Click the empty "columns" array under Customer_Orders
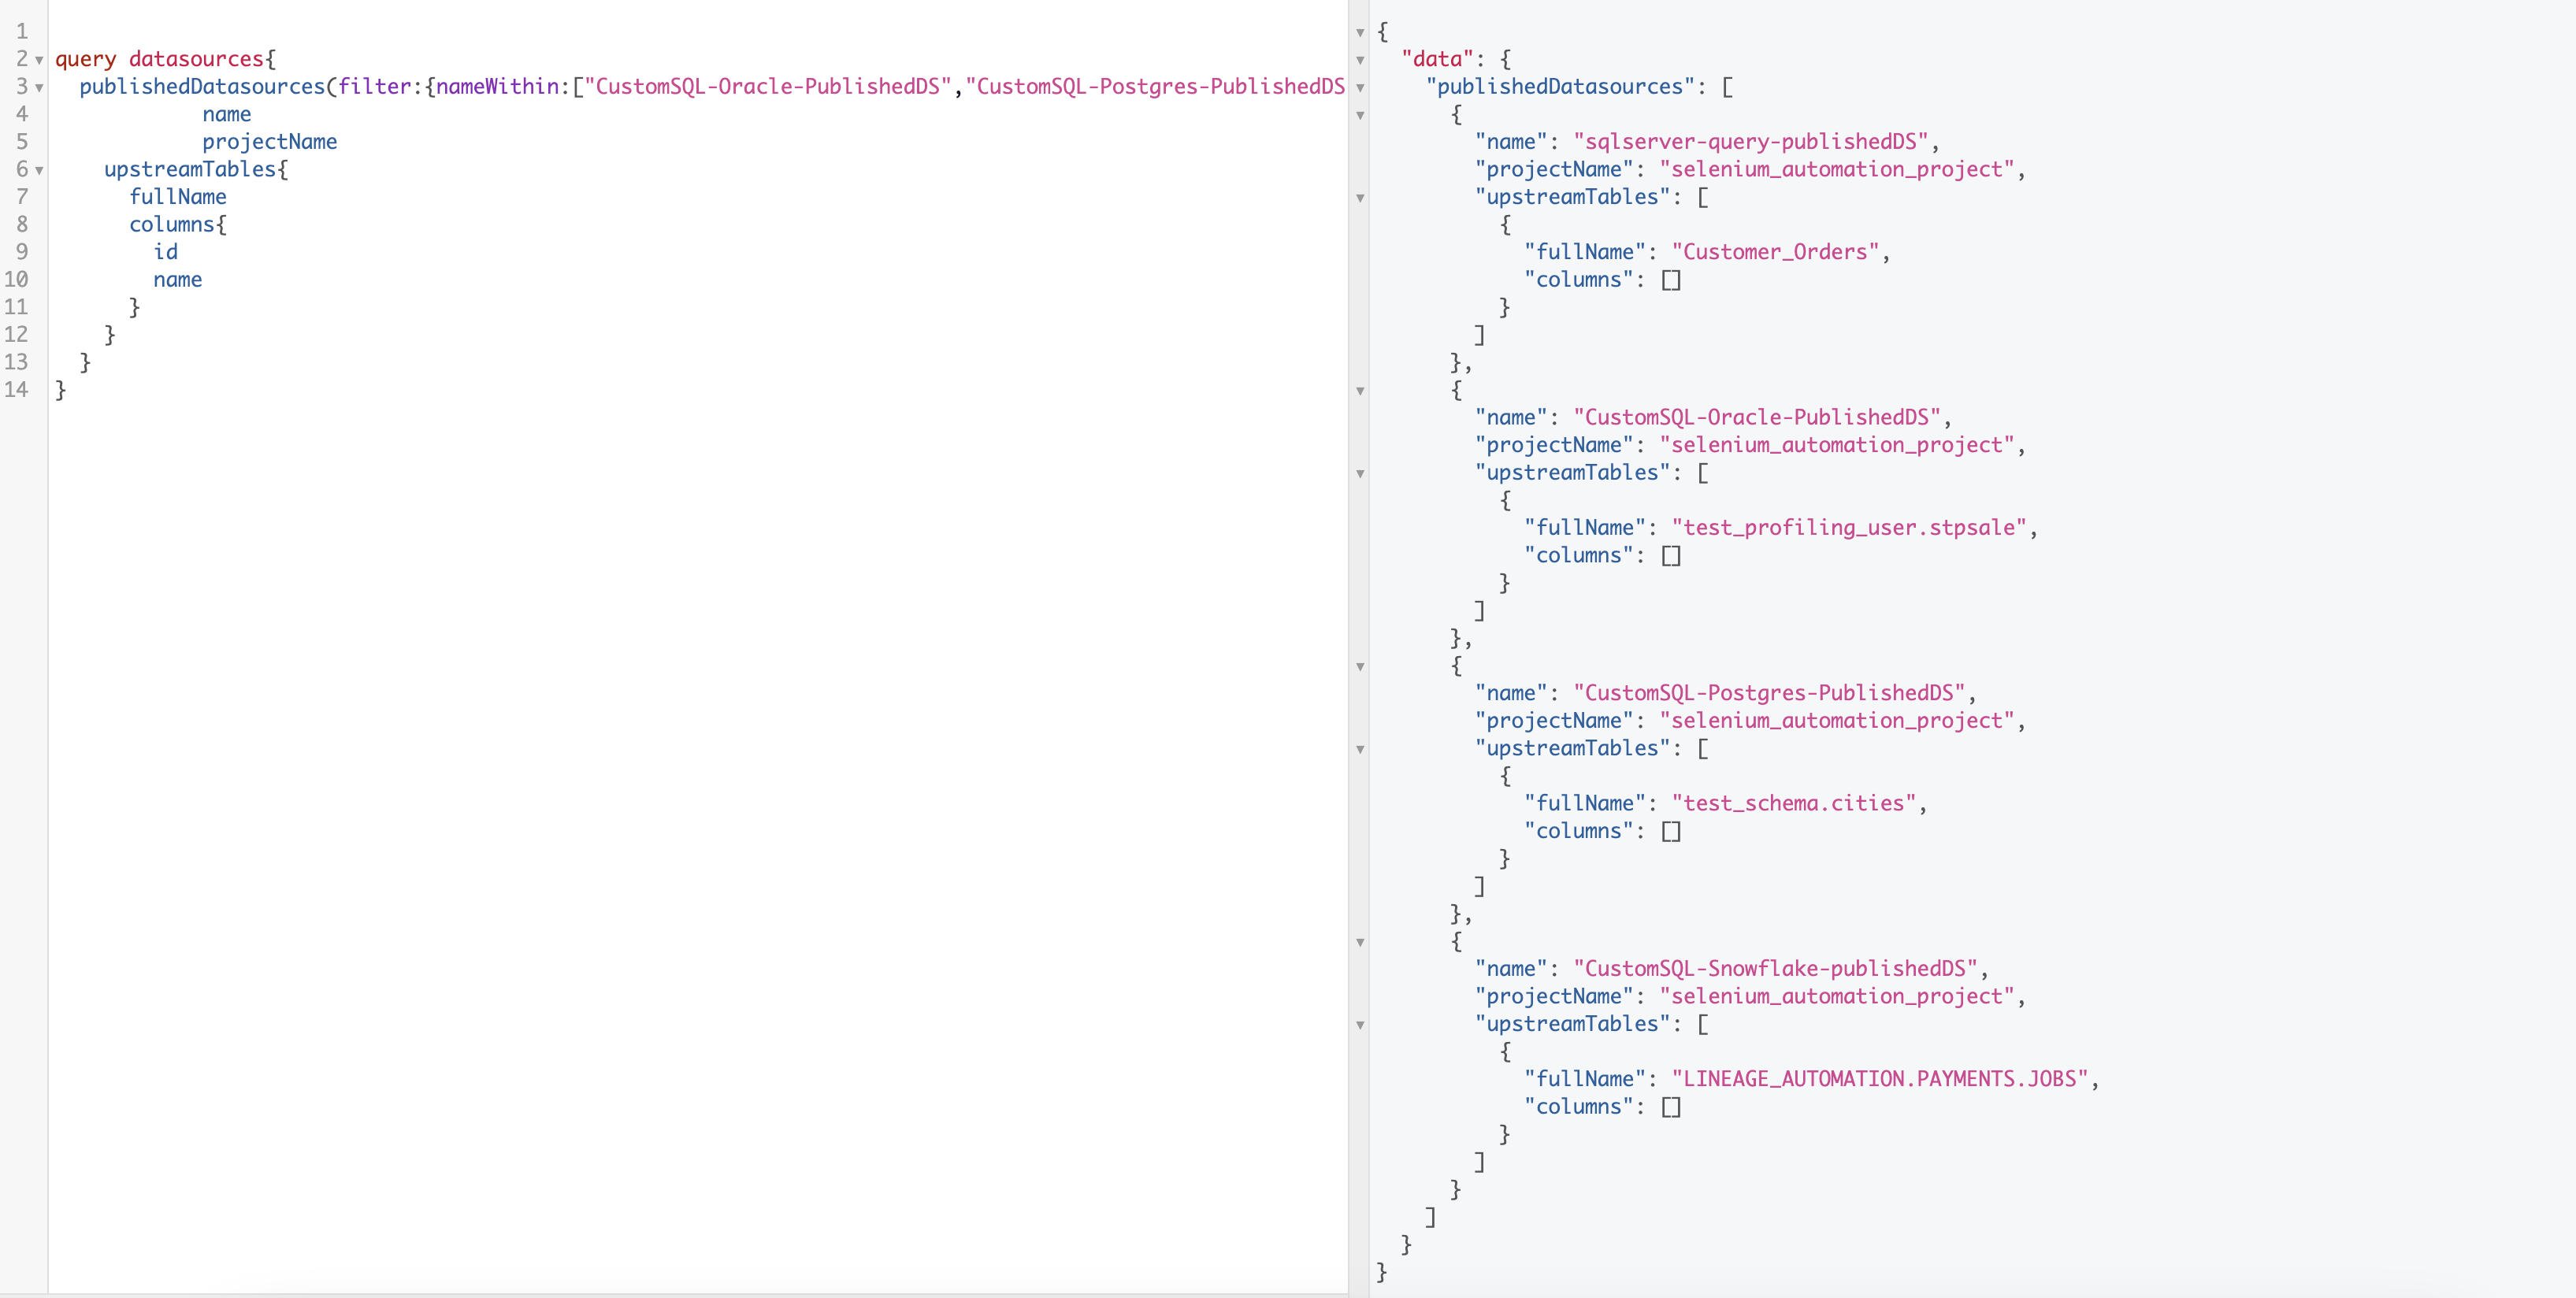The image size is (2576, 1298). 1671,280
